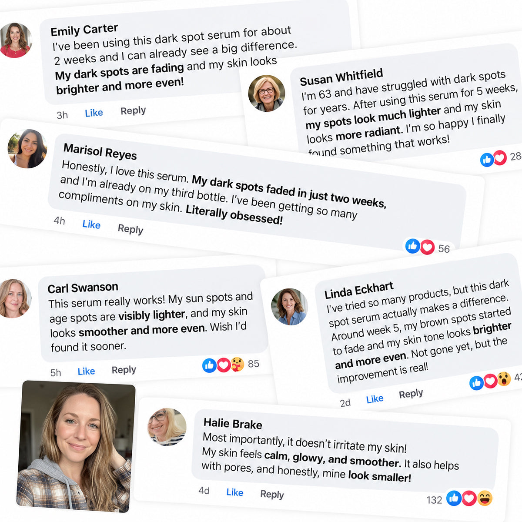The width and height of the screenshot is (522, 522).
Task: Reply to Carl Swanson's comment
Action: [124, 370]
